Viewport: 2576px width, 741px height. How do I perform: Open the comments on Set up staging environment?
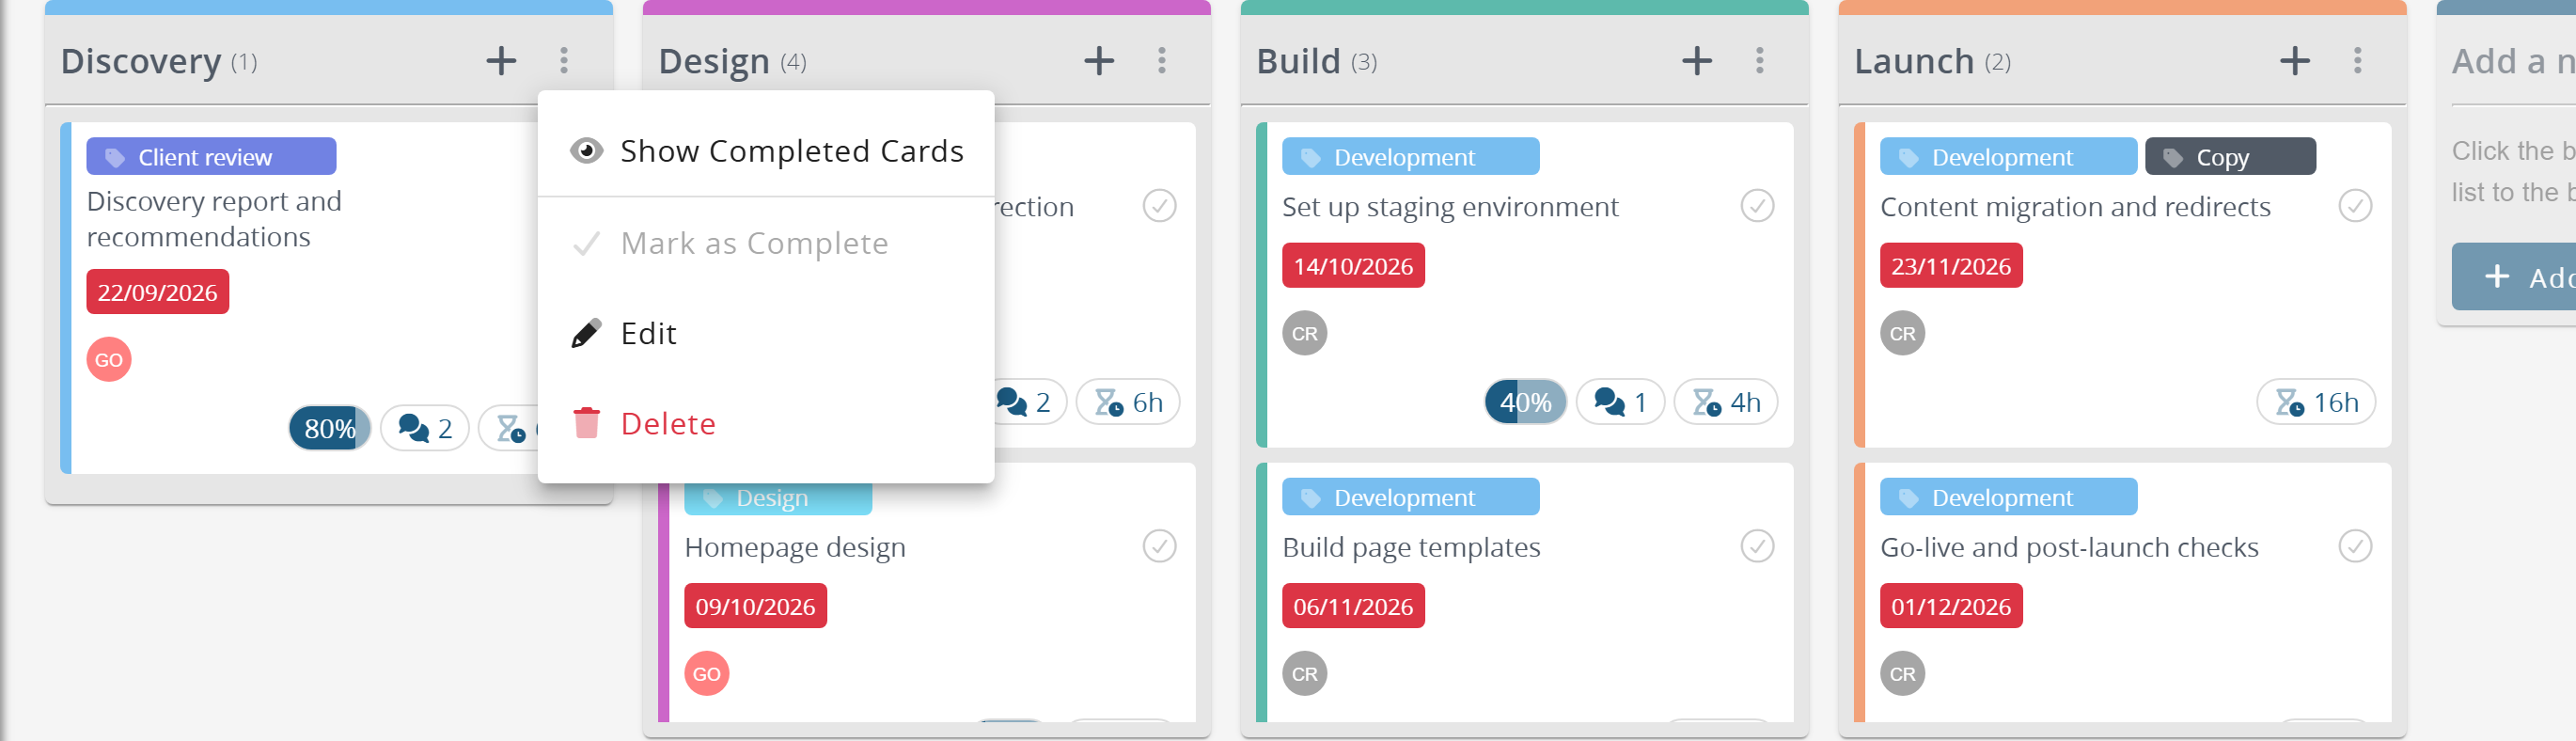pos(1620,402)
